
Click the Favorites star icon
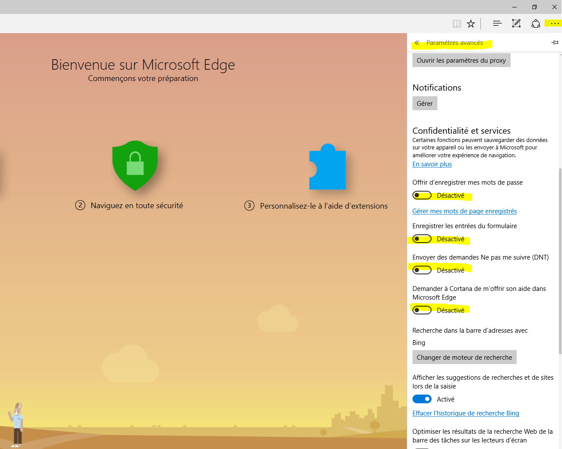click(x=471, y=24)
